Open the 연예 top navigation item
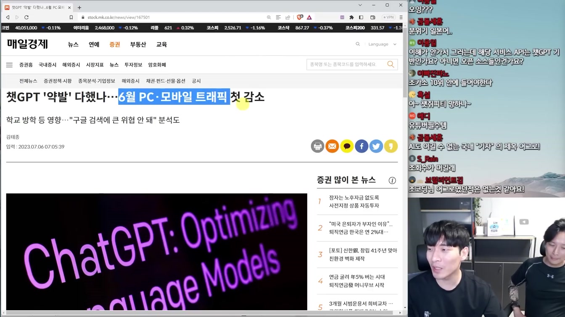 [x=94, y=44]
